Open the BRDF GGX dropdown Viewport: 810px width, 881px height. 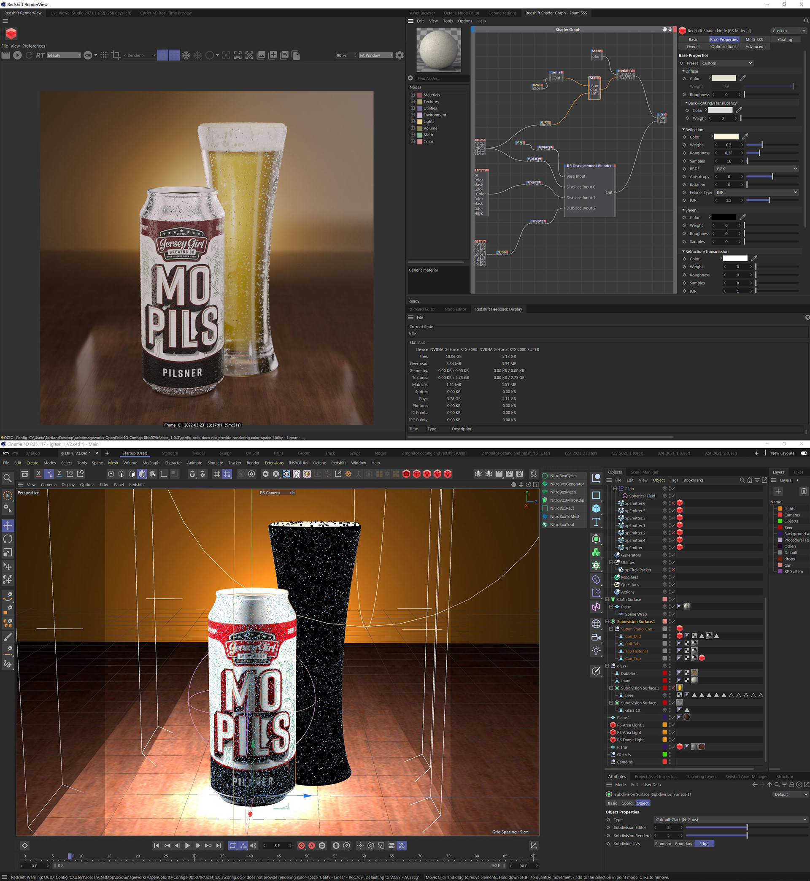[756, 169]
